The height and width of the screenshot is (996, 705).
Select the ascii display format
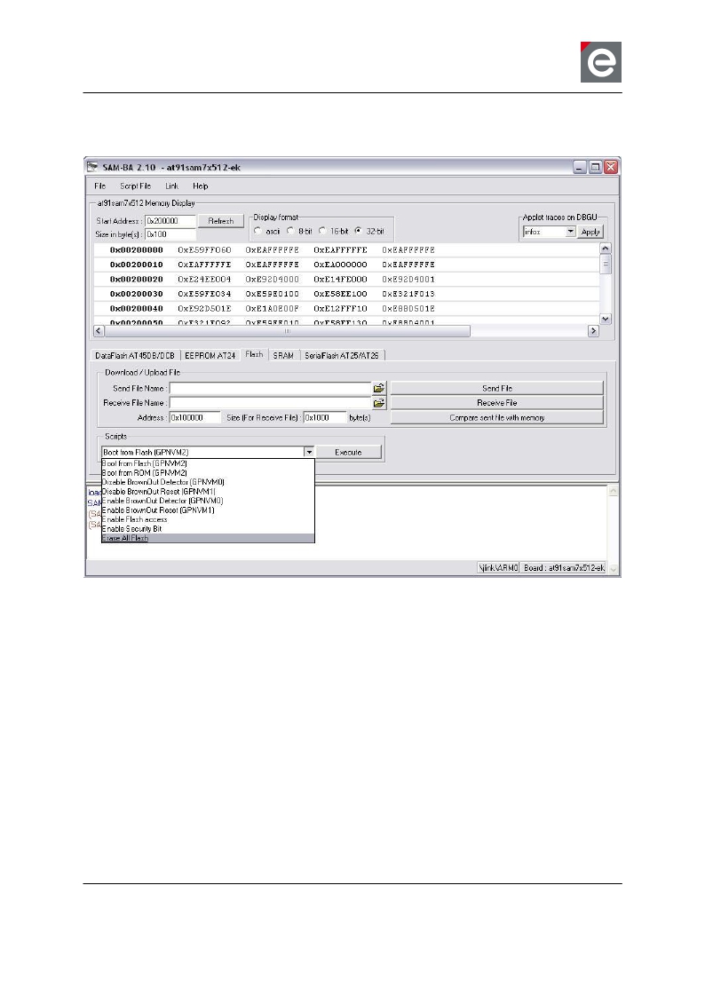tap(257, 231)
